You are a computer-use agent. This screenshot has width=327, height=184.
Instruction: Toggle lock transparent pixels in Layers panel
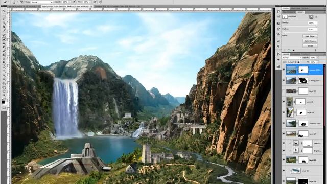(x=289, y=62)
